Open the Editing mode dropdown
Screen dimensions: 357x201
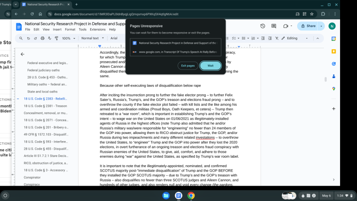295,38
